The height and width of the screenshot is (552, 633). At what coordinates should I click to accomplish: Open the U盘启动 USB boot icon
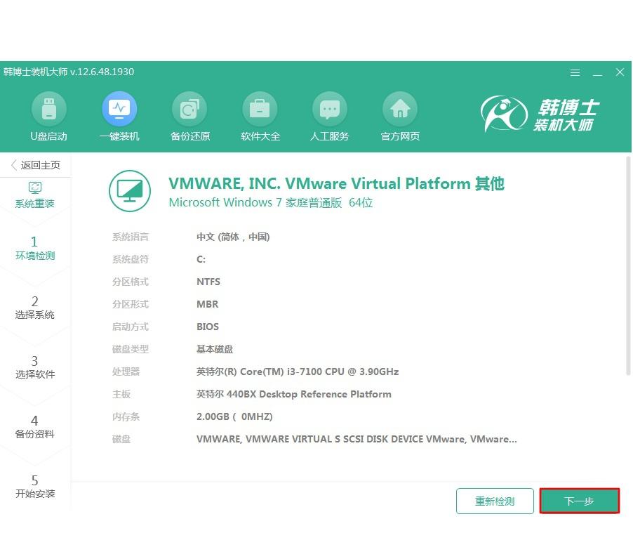point(48,110)
